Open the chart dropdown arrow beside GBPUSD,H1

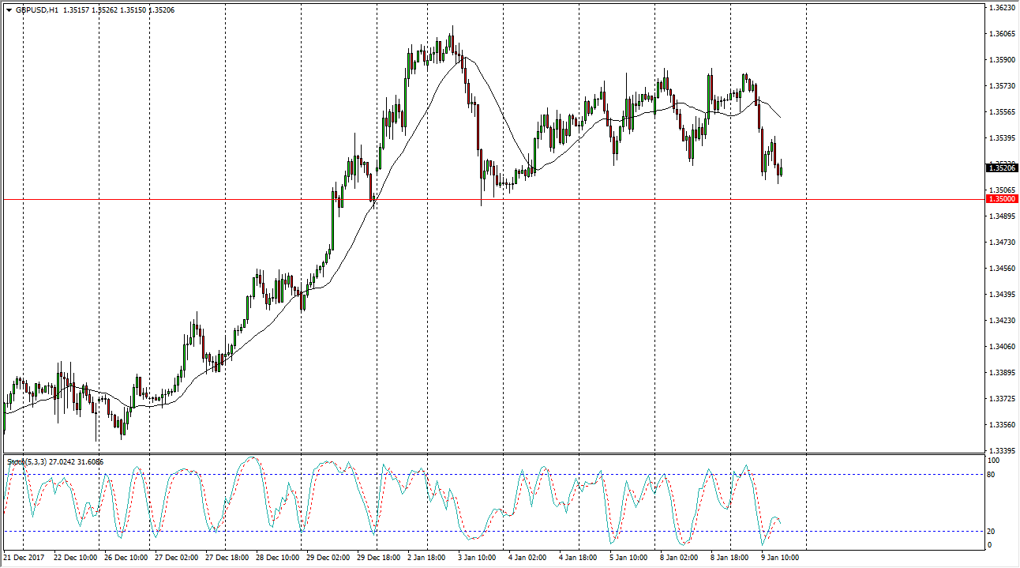(x=9, y=9)
